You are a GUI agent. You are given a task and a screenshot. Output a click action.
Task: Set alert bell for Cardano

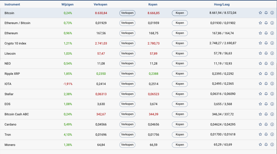pos(266,124)
